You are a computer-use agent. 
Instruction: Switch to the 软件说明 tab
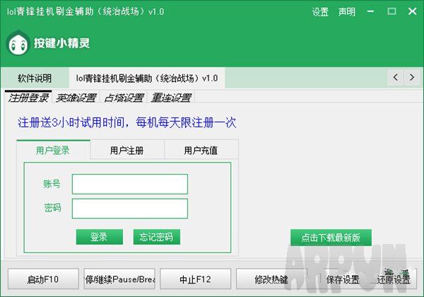point(35,78)
